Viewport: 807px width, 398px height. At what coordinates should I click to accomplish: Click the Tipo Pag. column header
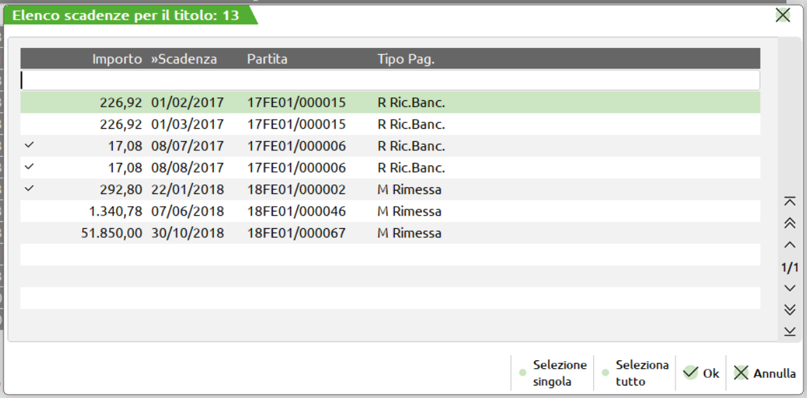point(406,59)
